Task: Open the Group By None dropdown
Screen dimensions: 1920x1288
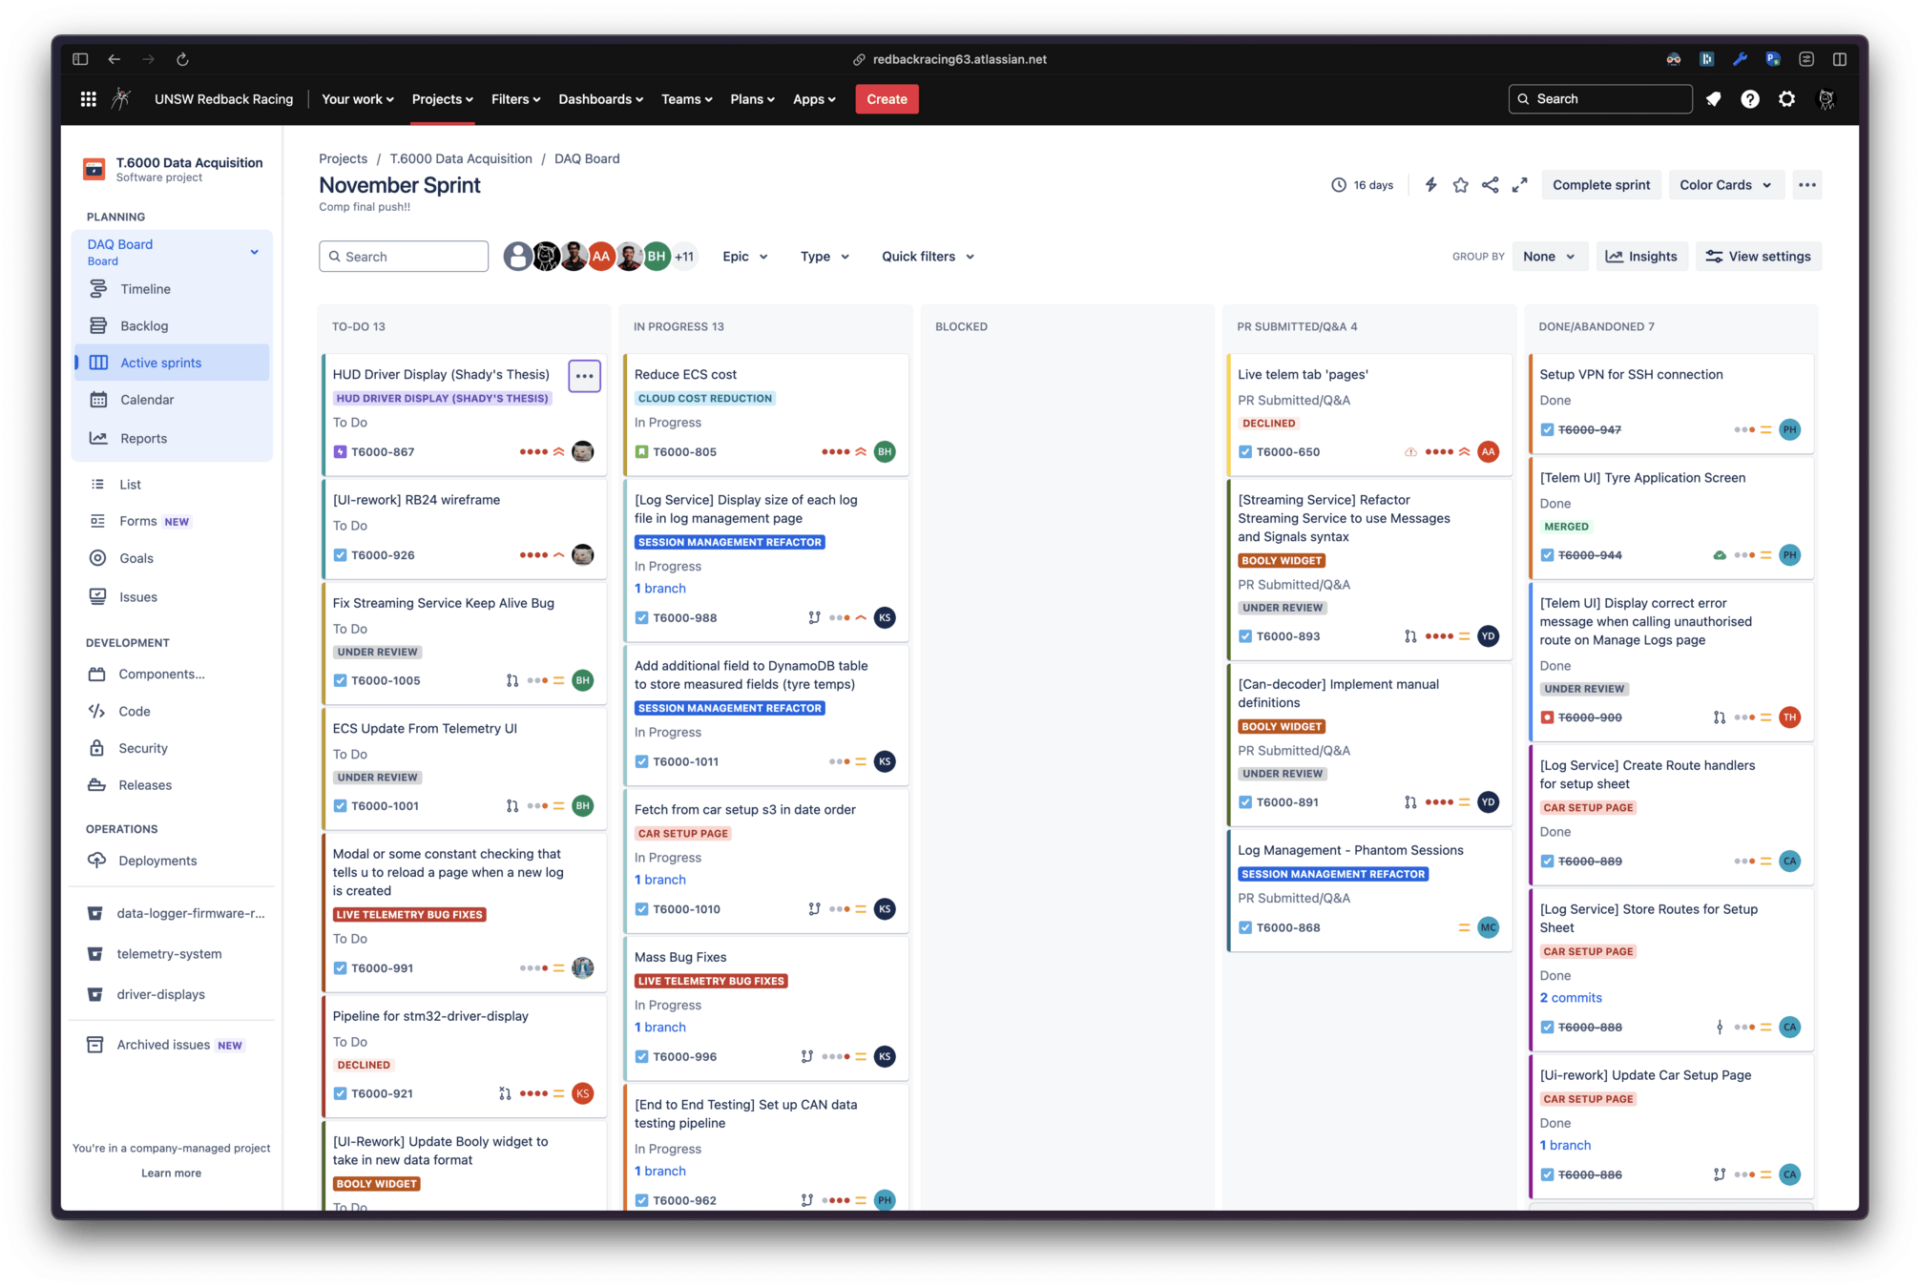Action: [1548, 257]
